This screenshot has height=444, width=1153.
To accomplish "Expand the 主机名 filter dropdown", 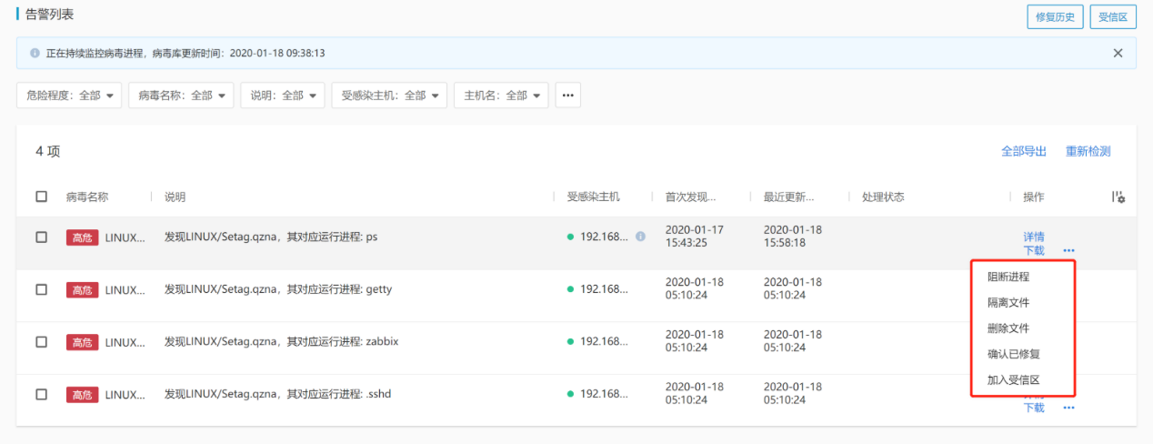I will click(501, 96).
